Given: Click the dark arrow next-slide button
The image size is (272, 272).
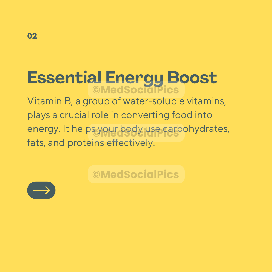Looking at the screenshot, I should point(41,190).
